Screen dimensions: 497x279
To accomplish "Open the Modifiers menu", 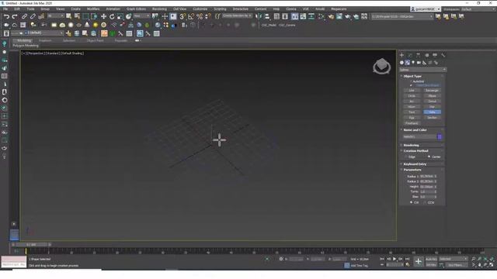I will coord(93,9).
